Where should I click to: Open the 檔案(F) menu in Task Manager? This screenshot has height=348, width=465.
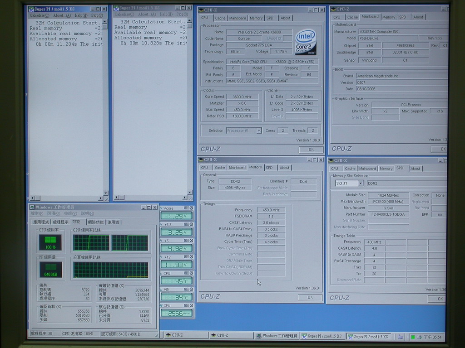tap(37, 213)
